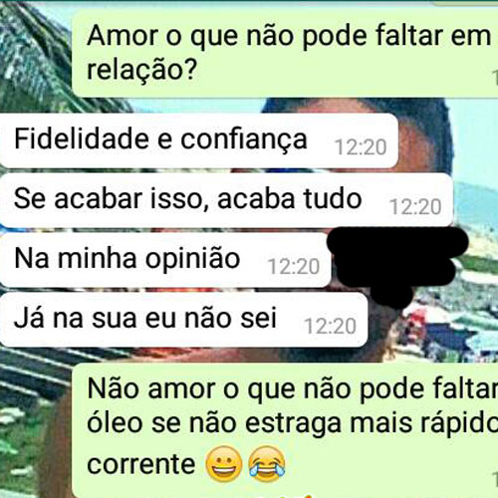Viewport: 498px width, 498px height.
Task: Click the 12:20 timestamp beside 'Fidelidade e confiança'
Action: (361, 147)
